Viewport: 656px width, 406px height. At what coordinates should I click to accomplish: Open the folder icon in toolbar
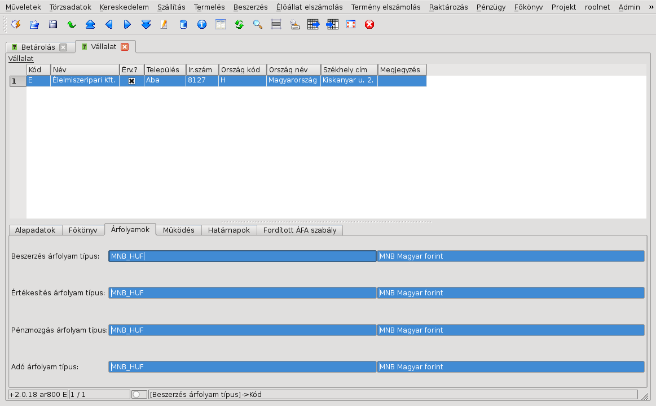[x=34, y=24]
